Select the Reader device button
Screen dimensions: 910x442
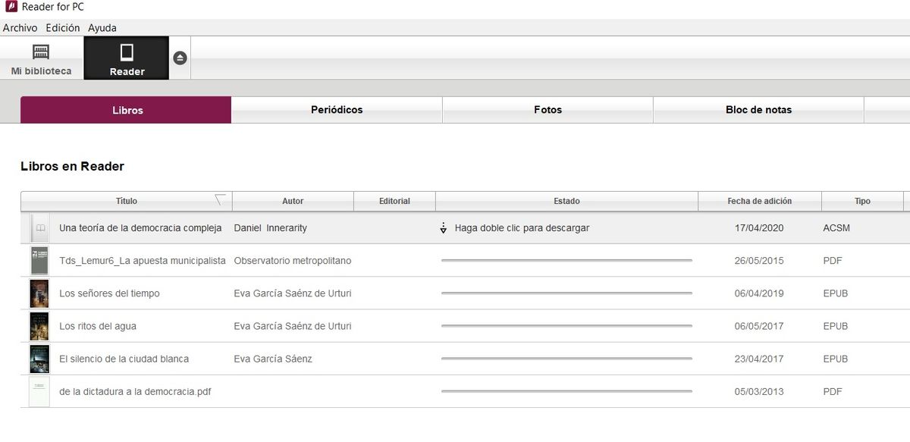(127, 58)
